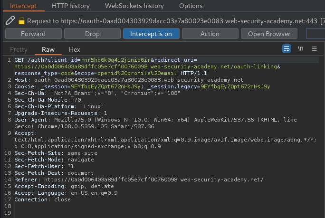Open the WebSockets history tab
325x218 pixels.
click(134, 6)
